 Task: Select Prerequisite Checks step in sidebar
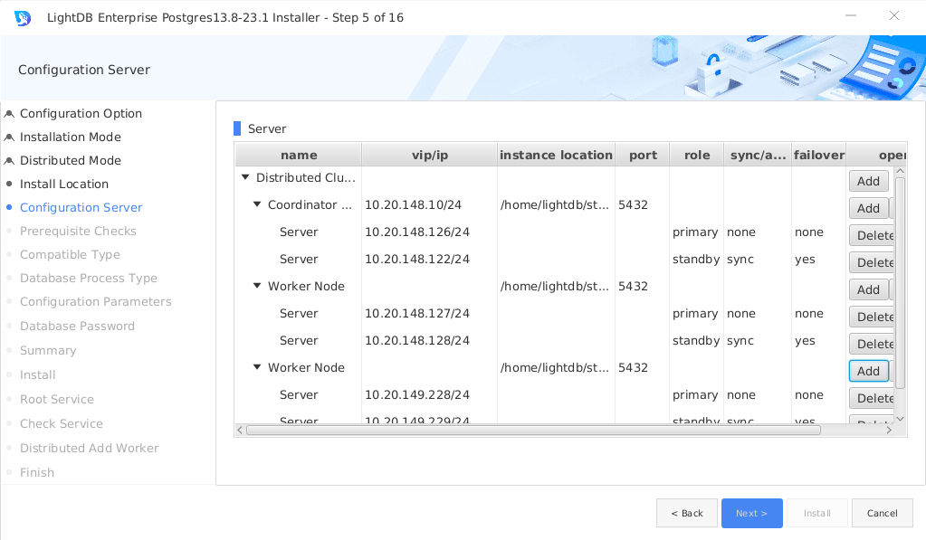click(x=78, y=232)
